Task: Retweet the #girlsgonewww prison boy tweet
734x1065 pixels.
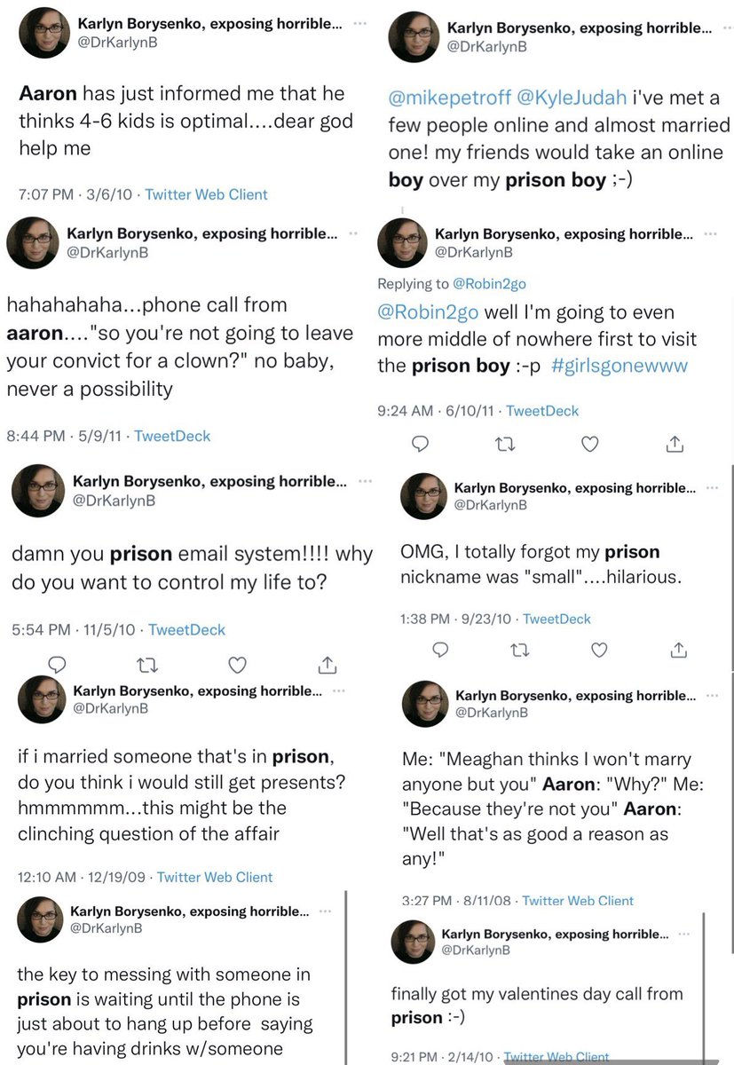Action: click(505, 444)
